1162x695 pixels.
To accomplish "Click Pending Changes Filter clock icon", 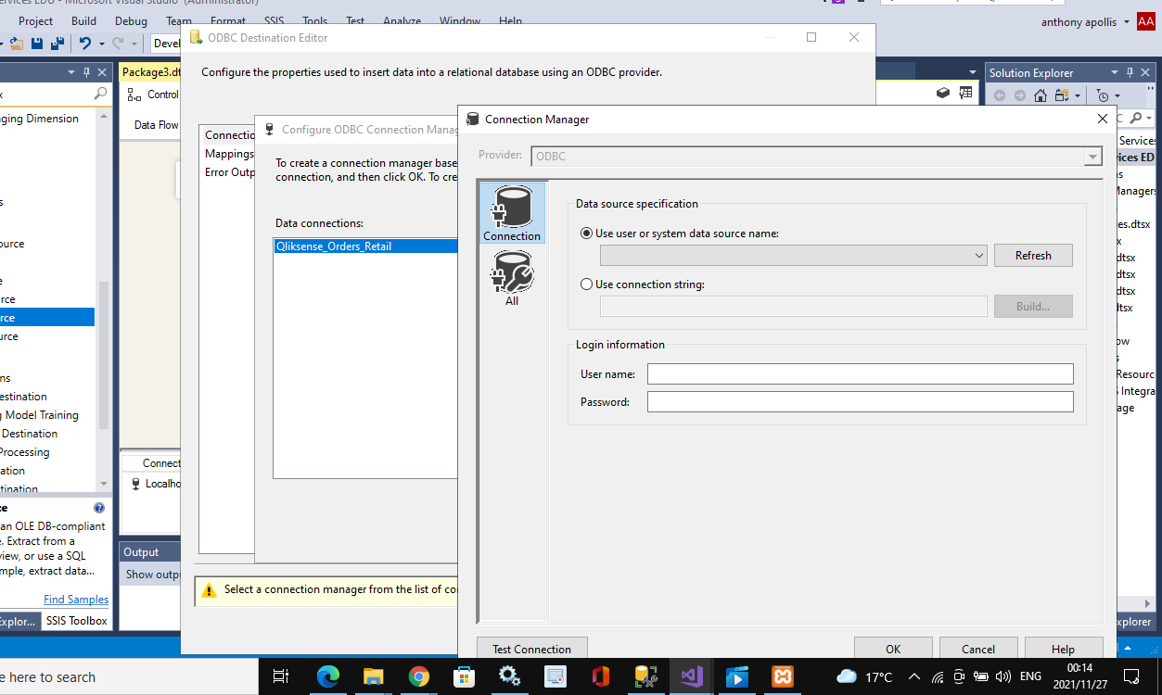I will [x=1103, y=95].
